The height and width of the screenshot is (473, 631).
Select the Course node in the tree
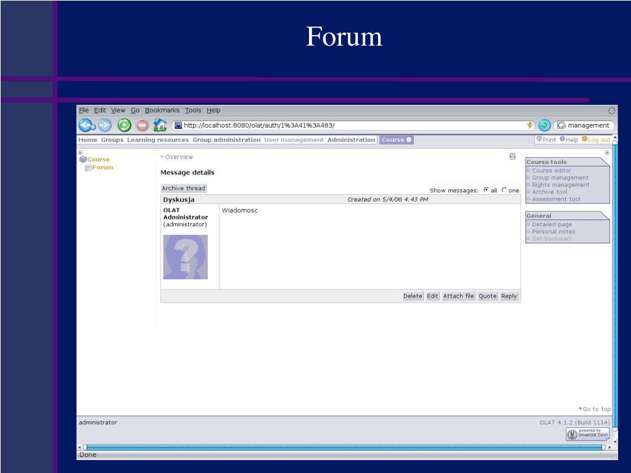99,159
